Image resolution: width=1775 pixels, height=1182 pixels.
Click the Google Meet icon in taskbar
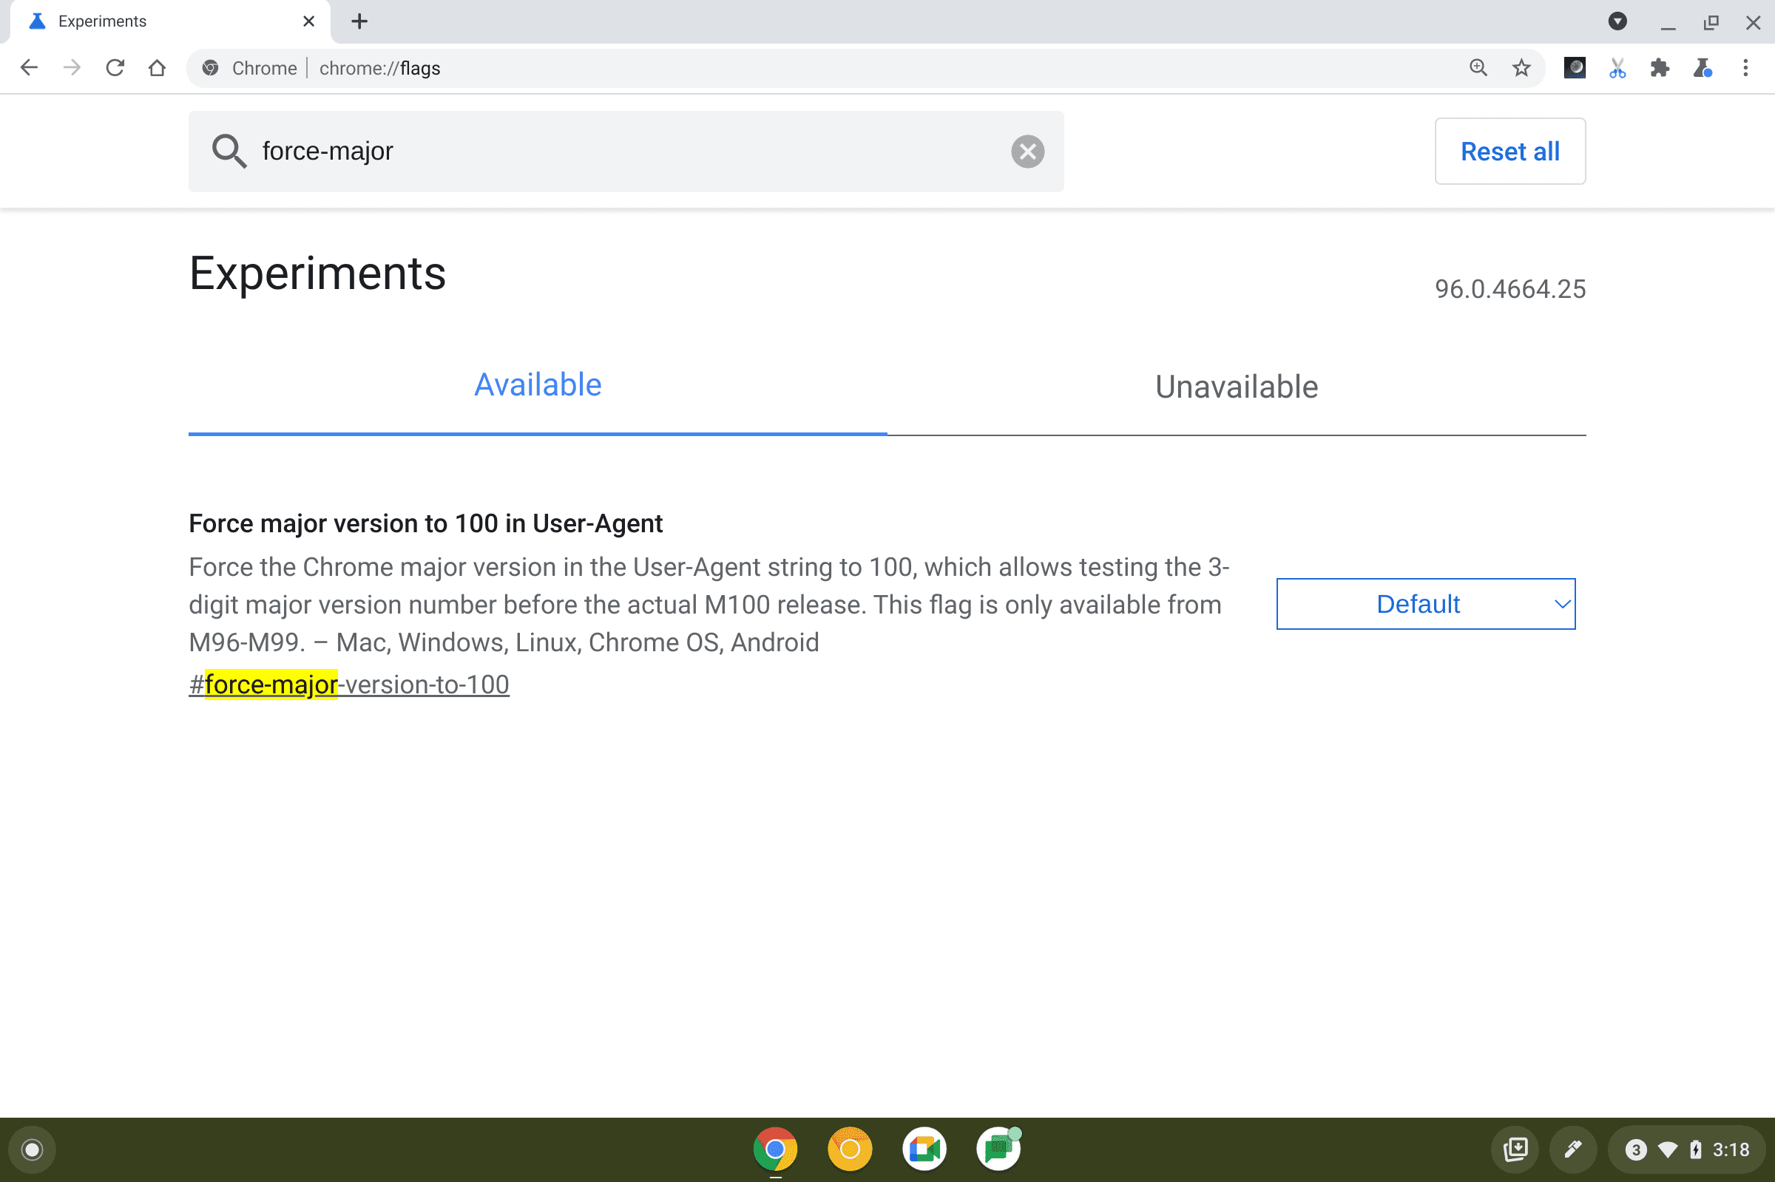point(924,1148)
